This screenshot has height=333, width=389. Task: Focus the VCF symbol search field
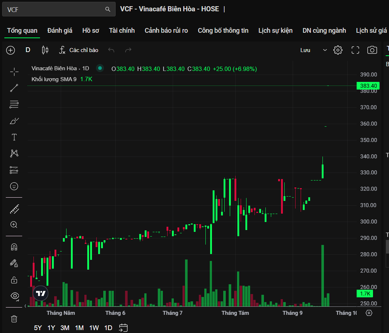pos(59,9)
